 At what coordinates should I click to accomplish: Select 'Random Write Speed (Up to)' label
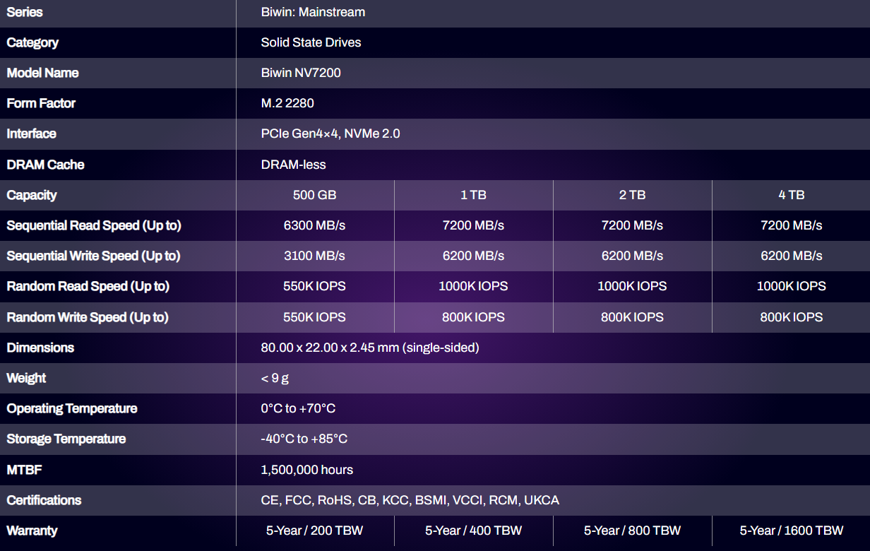pos(88,317)
